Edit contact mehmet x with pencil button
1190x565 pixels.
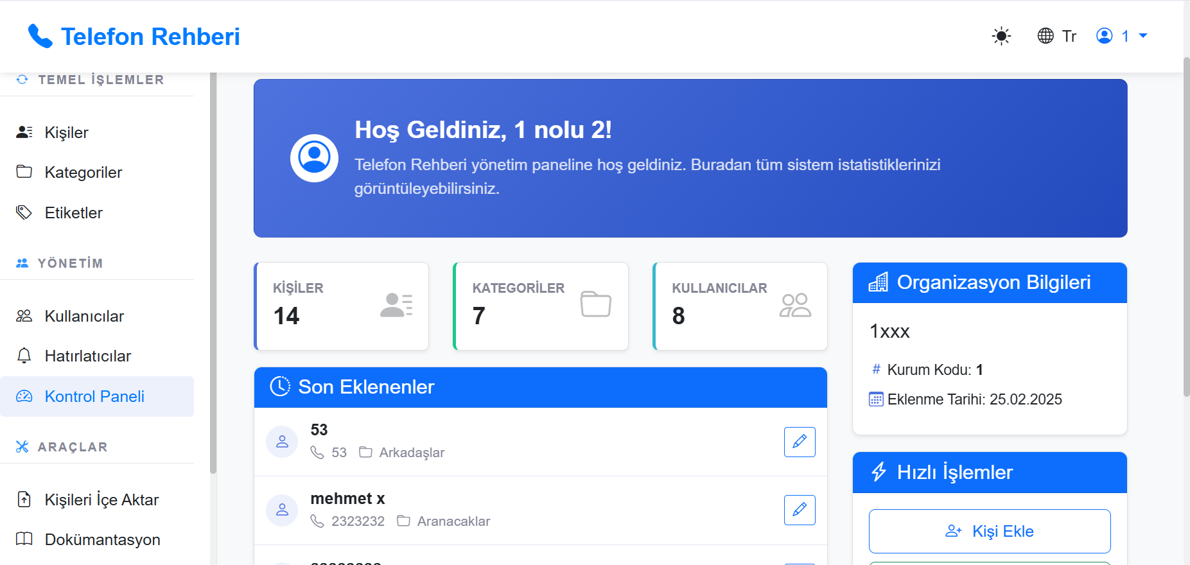coord(800,510)
